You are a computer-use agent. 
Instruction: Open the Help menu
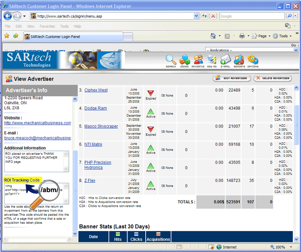pos(77,26)
